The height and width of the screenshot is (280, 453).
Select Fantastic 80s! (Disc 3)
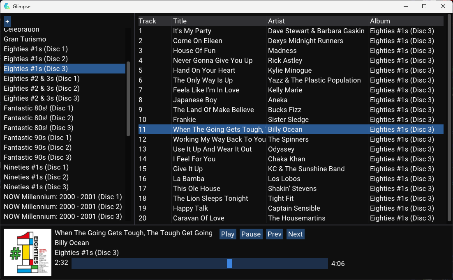pyautogui.click(x=38, y=128)
